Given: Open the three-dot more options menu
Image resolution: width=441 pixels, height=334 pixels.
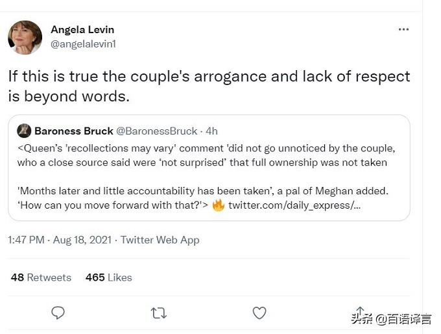Looking at the screenshot, I should click(x=403, y=29).
